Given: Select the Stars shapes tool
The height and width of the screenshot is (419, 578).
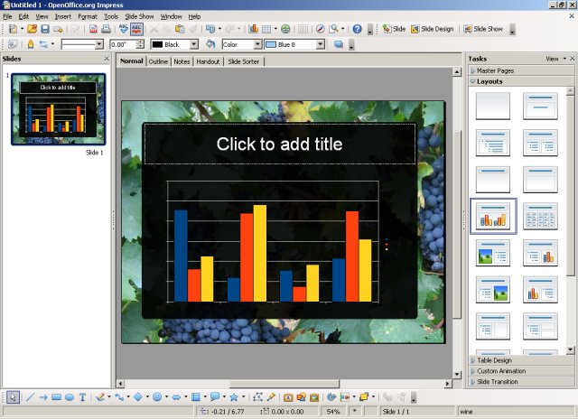Looking at the screenshot, I should coord(234,397).
